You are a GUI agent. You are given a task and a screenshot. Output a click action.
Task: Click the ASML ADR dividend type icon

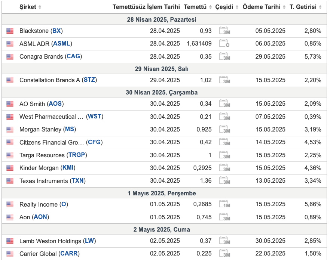pyautogui.click(x=224, y=43)
